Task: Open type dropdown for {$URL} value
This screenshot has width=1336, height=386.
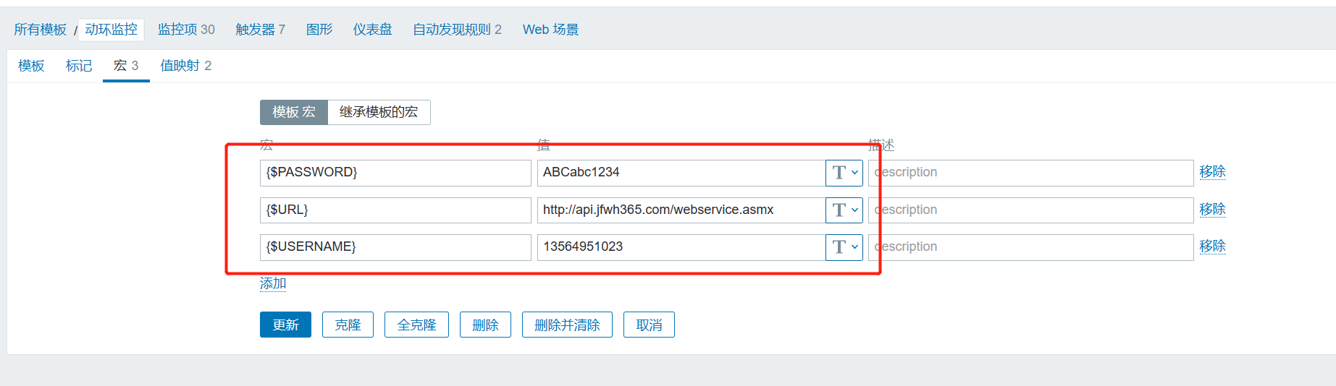Action: pos(844,210)
